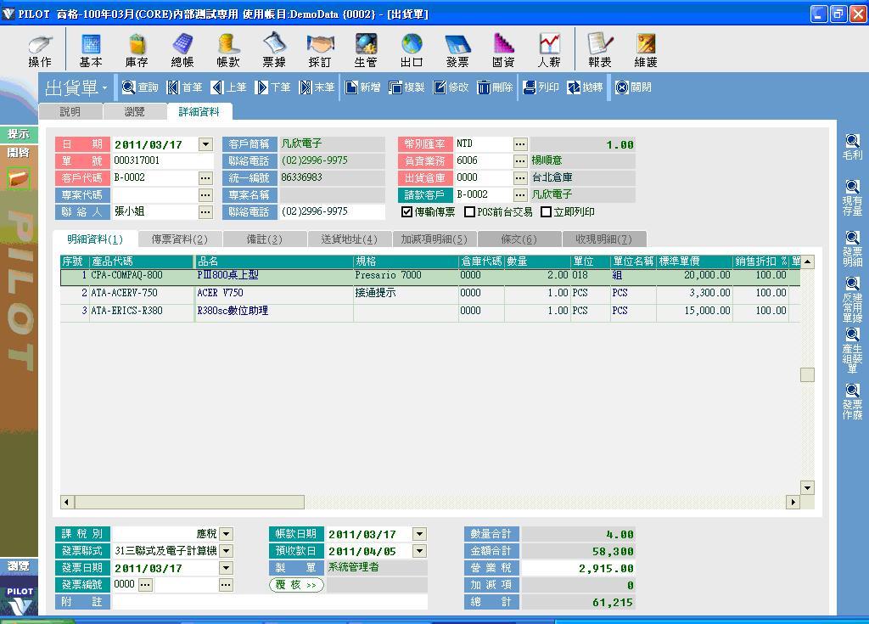Click the grid's vertical scroll down arrow

coord(808,488)
